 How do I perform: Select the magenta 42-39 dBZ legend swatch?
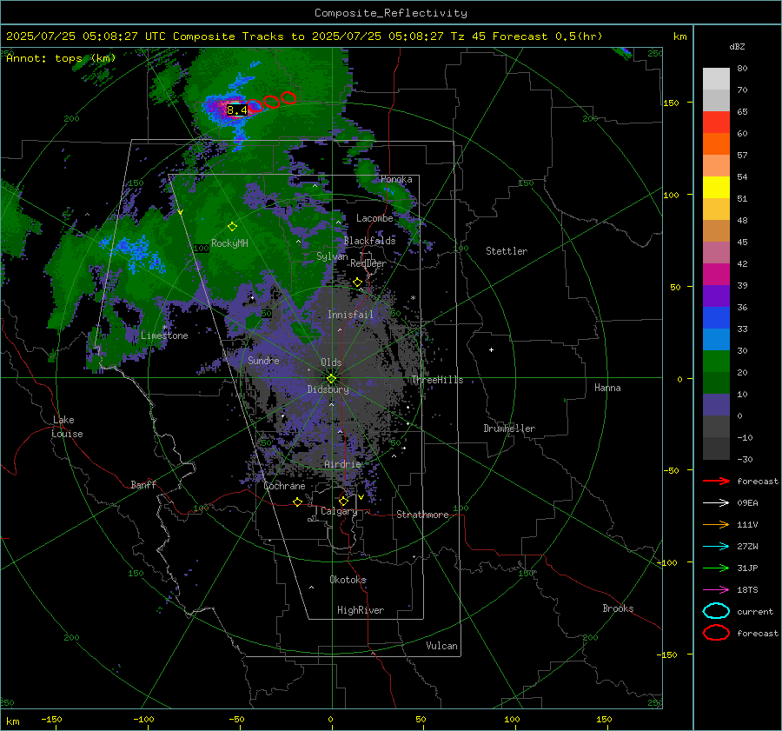(716, 275)
